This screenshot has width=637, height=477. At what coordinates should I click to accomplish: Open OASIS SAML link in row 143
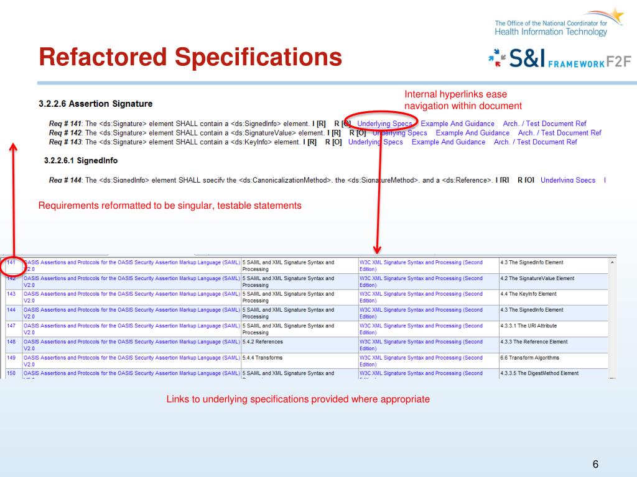(132, 297)
